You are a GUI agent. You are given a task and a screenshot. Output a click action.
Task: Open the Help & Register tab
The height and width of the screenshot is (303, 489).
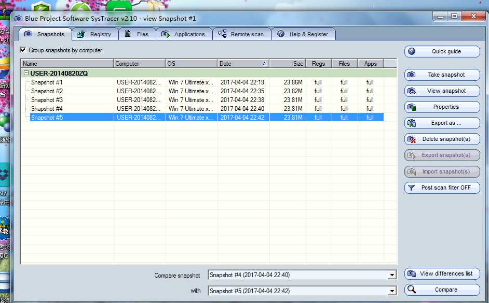(x=304, y=34)
